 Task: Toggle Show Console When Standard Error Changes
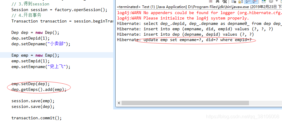[x=255, y=1]
